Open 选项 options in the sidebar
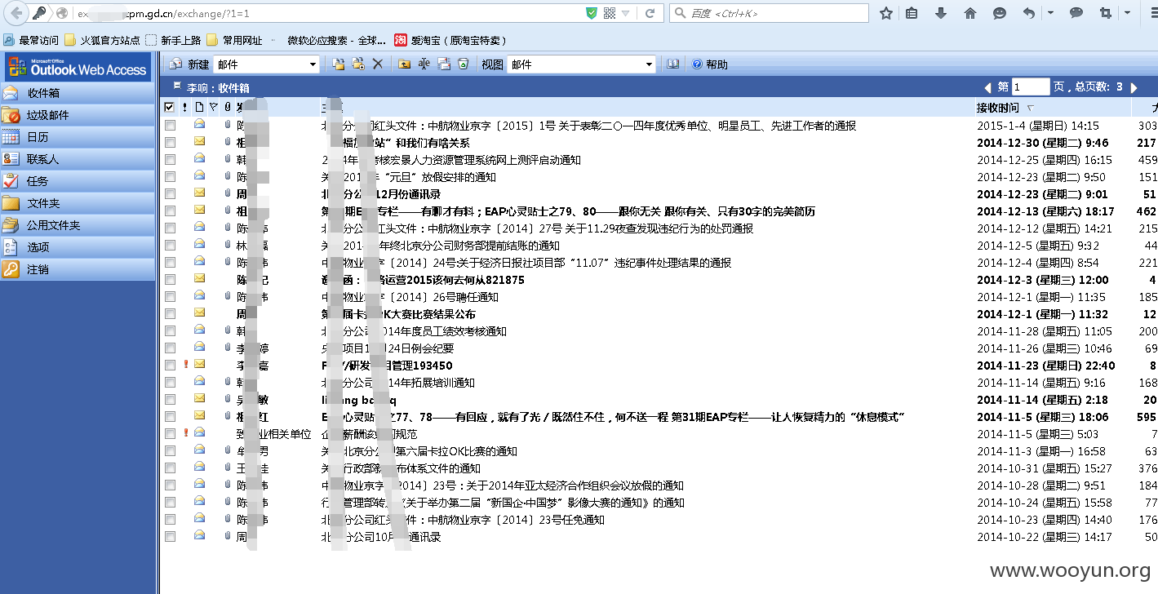This screenshot has width=1158, height=594. [x=78, y=247]
